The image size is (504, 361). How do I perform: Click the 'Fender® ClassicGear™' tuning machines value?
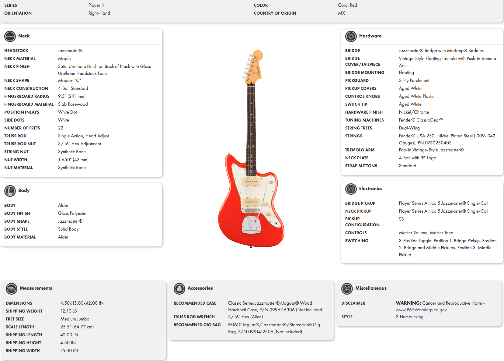coord(421,120)
